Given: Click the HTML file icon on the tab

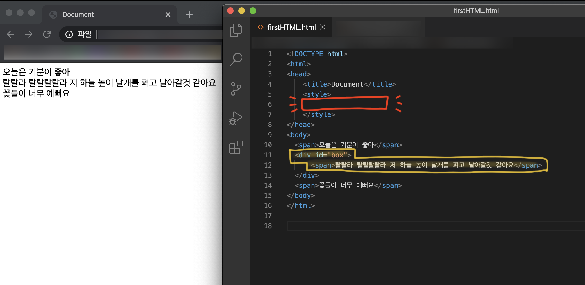Looking at the screenshot, I should point(260,27).
